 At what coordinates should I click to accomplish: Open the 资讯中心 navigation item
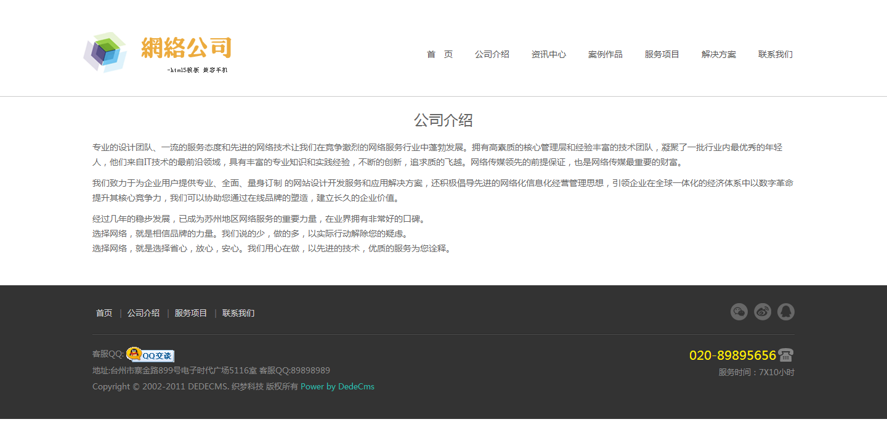tap(548, 54)
